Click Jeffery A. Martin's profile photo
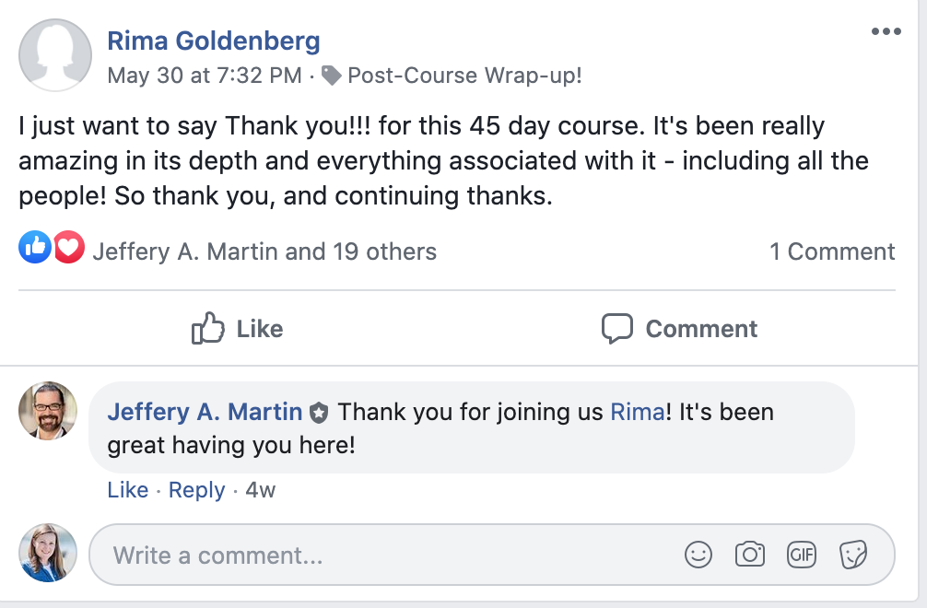Image resolution: width=927 pixels, height=608 pixels. pyautogui.click(x=48, y=411)
